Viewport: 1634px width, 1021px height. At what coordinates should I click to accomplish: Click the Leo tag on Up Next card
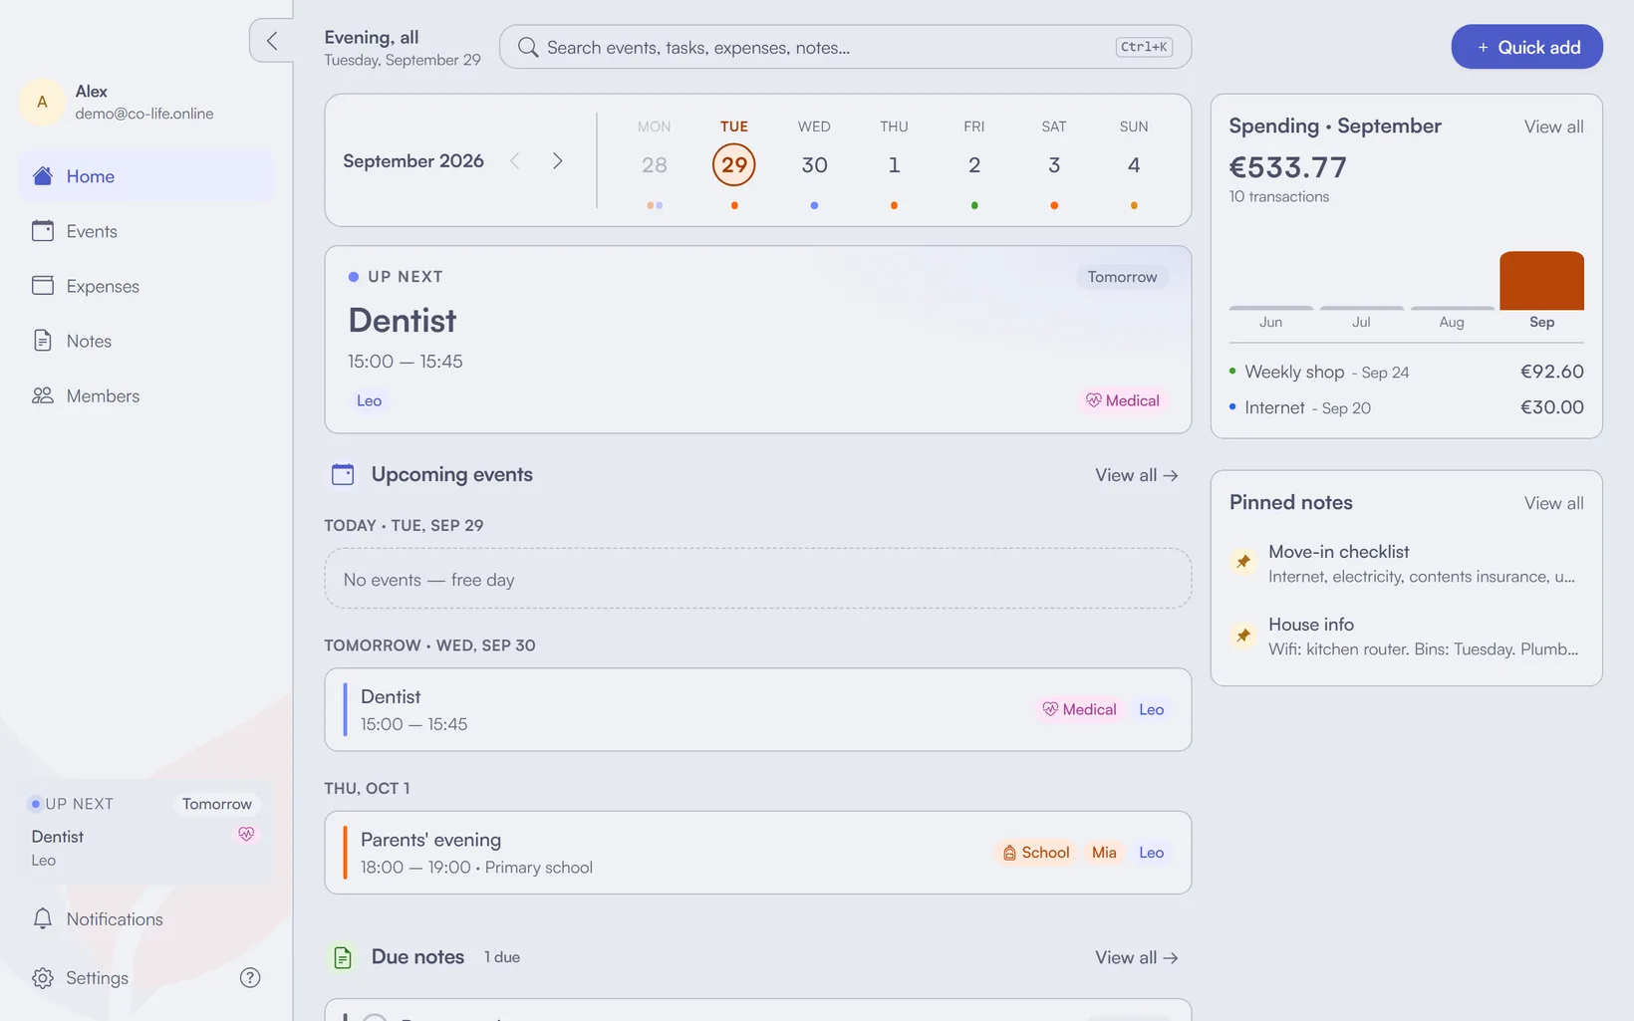[x=369, y=400]
